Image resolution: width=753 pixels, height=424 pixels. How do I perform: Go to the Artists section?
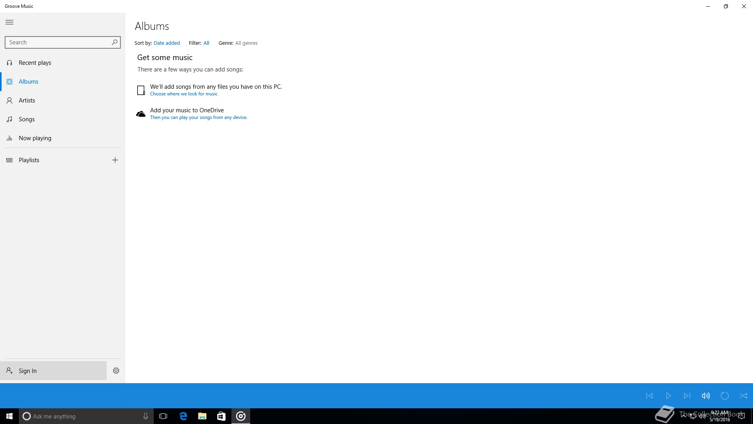(x=63, y=101)
